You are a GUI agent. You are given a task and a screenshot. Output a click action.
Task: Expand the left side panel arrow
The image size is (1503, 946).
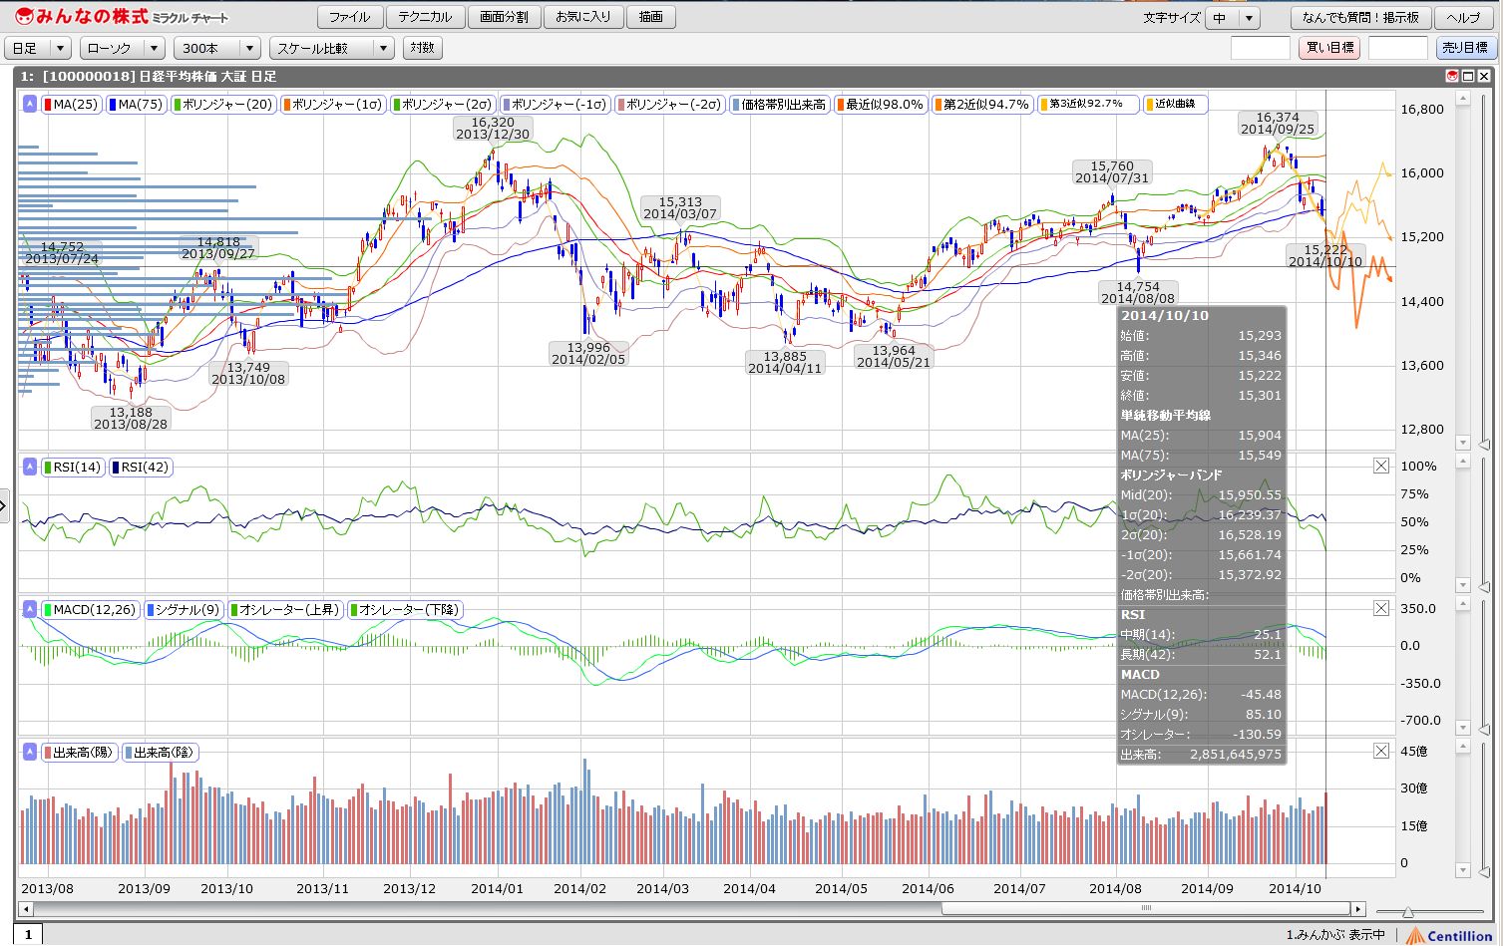[x=4, y=506]
